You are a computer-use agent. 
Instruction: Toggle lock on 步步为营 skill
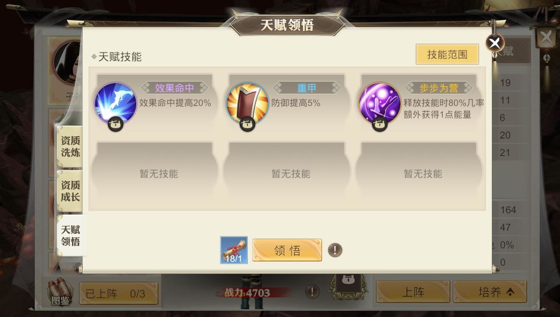coord(380,124)
